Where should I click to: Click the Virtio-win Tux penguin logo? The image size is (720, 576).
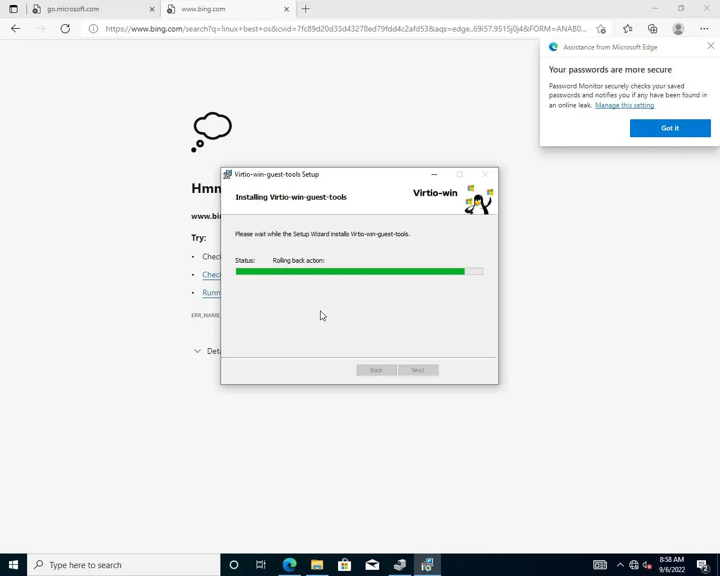pos(479,200)
